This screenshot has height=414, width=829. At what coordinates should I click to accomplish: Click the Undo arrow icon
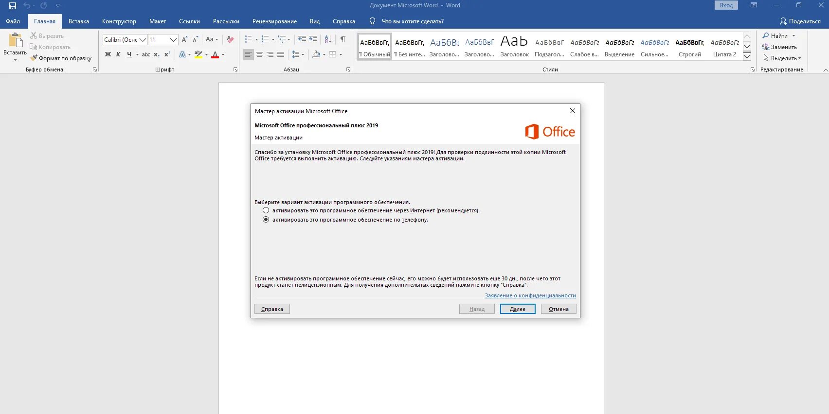(x=27, y=6)
